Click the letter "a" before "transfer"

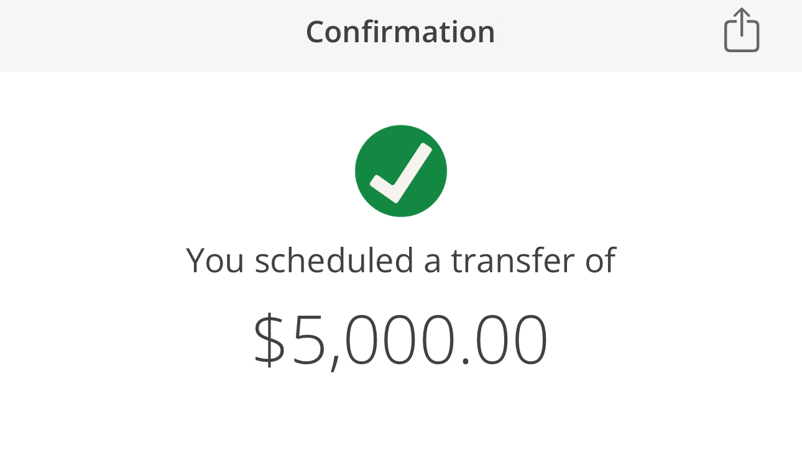432,262
